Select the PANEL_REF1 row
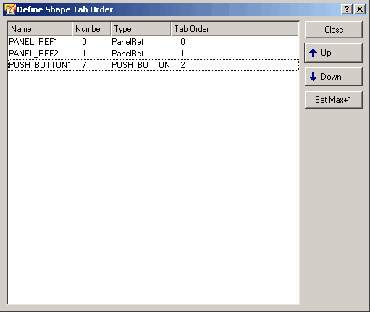The image size is (370, 312). (154, 42)
